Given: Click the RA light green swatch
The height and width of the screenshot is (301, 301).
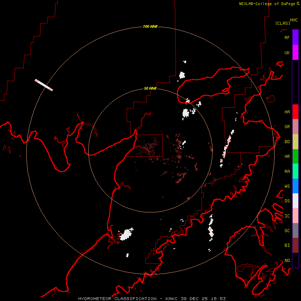Looking at the screenshot, I should coord(295,171).
